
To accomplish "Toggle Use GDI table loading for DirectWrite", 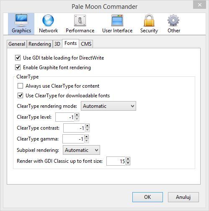I will 18,58.
